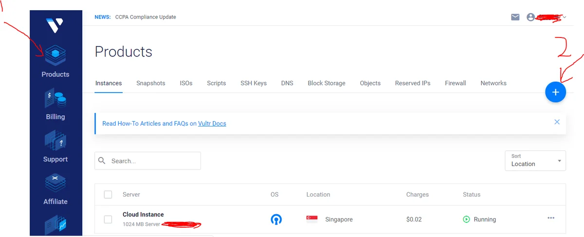Open CCPA Compliance Update news link

click(x=146, y=17)
